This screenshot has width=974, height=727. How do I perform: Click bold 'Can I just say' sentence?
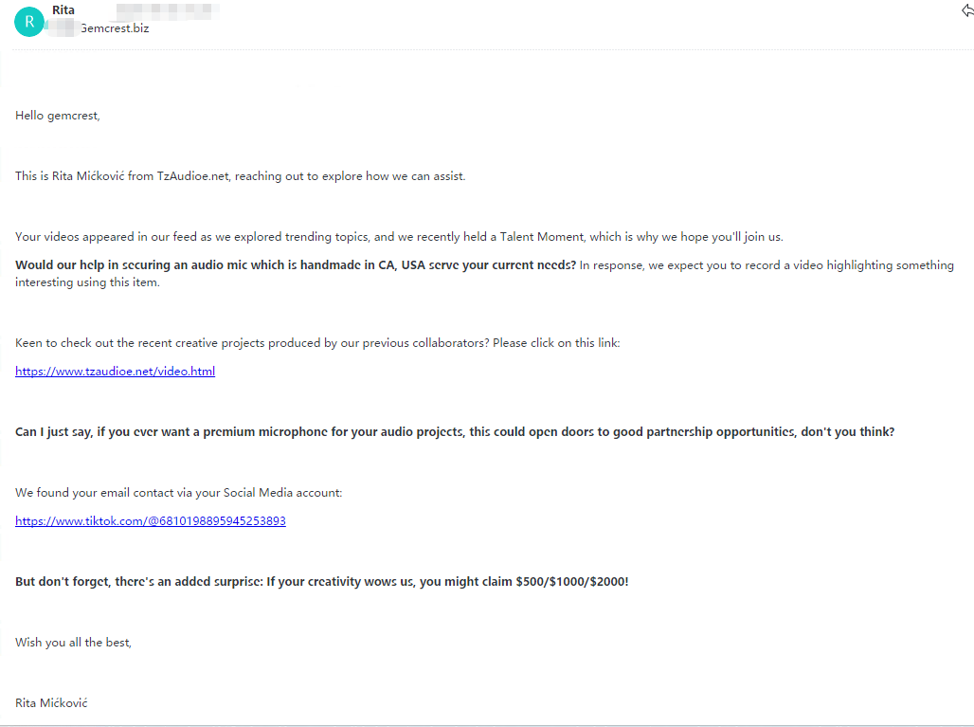tap(455, 432)
